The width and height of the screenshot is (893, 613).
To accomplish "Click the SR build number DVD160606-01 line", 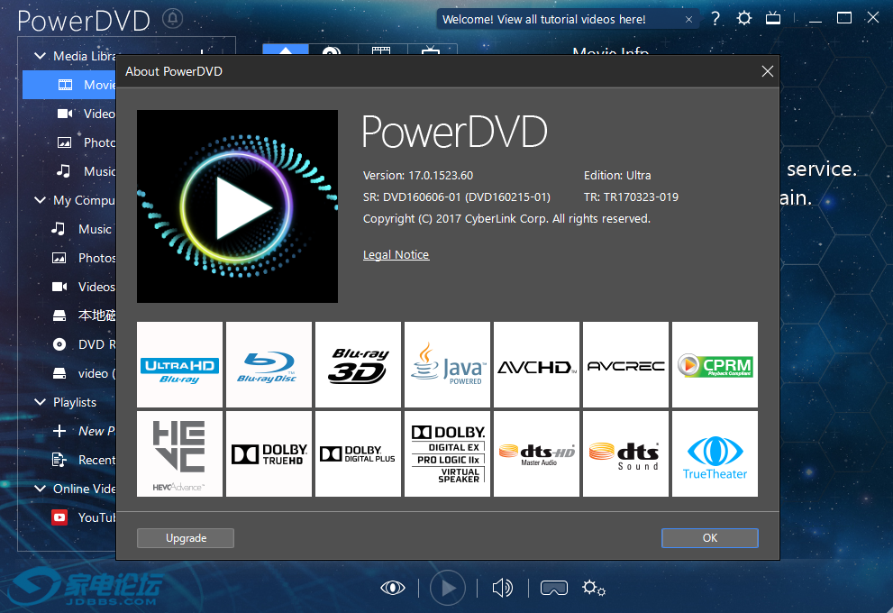I will click(457, 197).
